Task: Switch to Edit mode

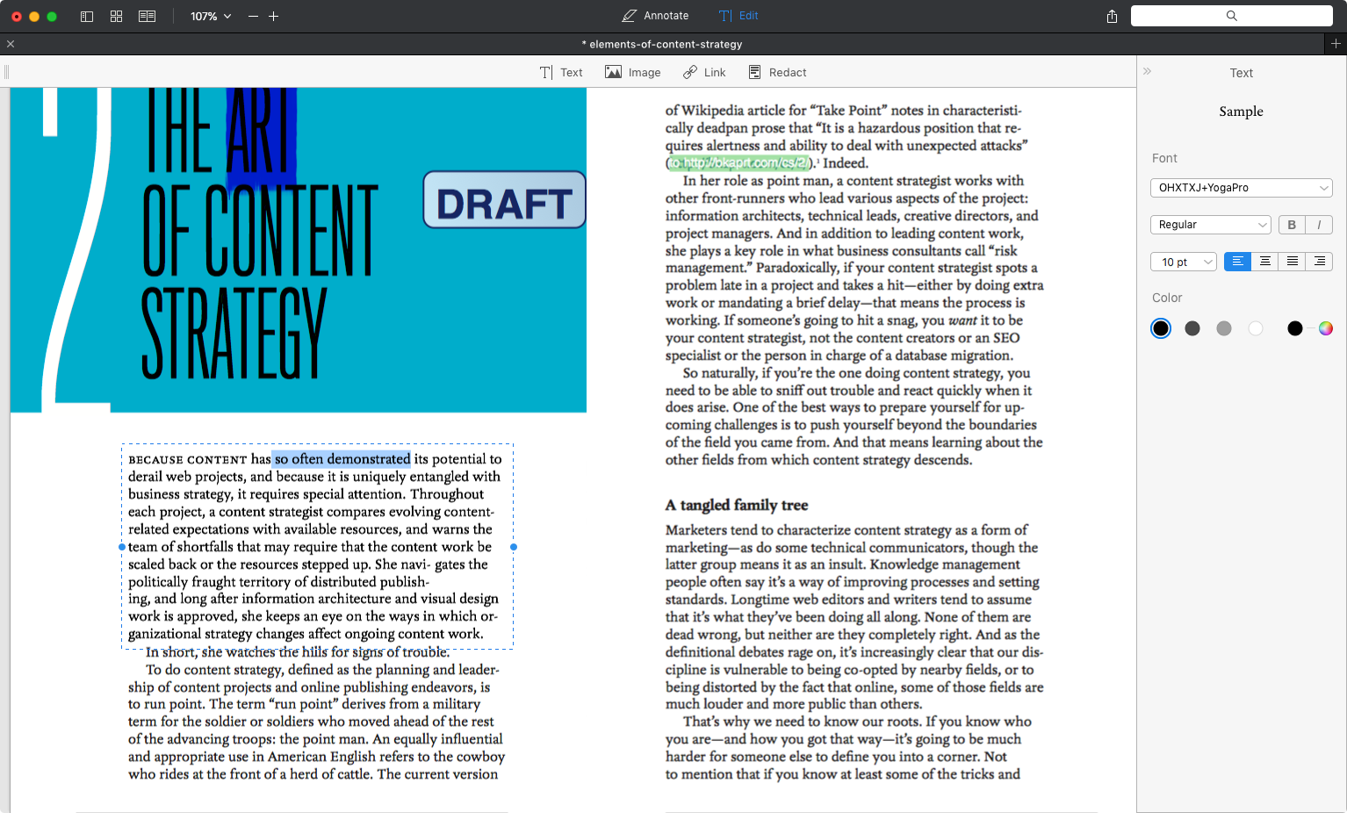Action: [x=738, y=16]
